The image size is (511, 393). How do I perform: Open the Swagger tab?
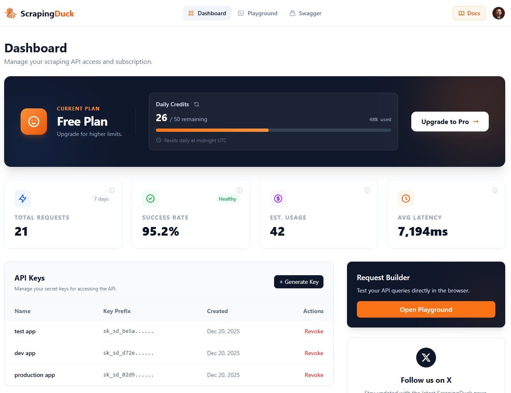point(305,13)
